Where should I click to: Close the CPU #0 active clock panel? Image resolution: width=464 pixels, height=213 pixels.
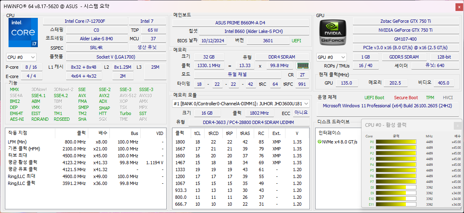tap(457, 126)
